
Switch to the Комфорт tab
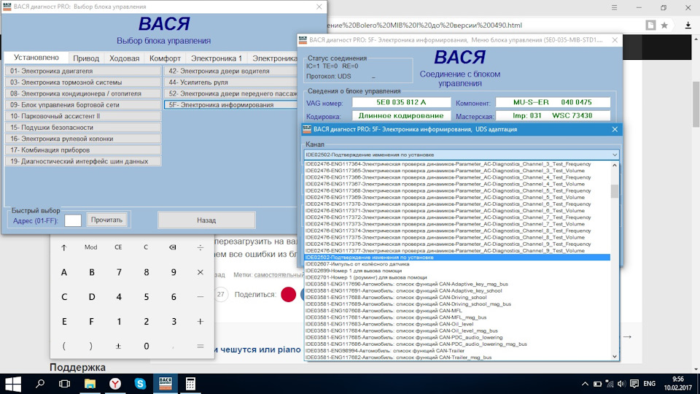click(x=165, y=58)
